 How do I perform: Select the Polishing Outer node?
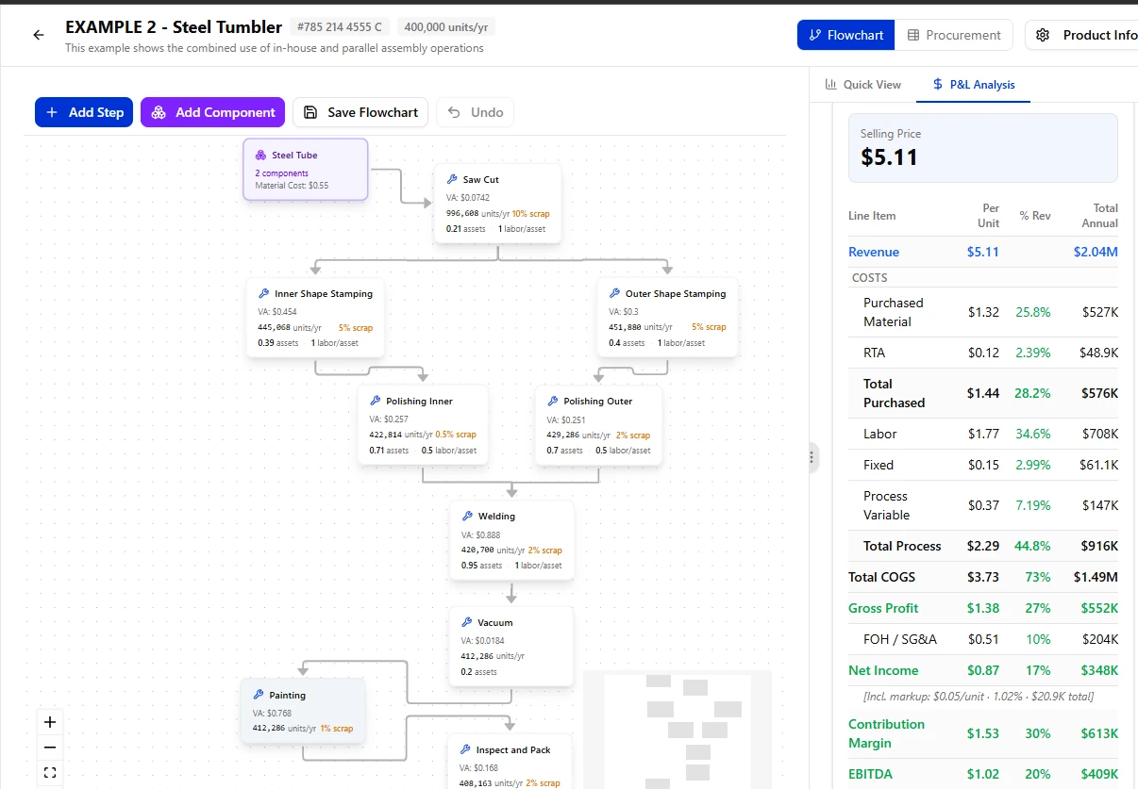click(598, 425)
